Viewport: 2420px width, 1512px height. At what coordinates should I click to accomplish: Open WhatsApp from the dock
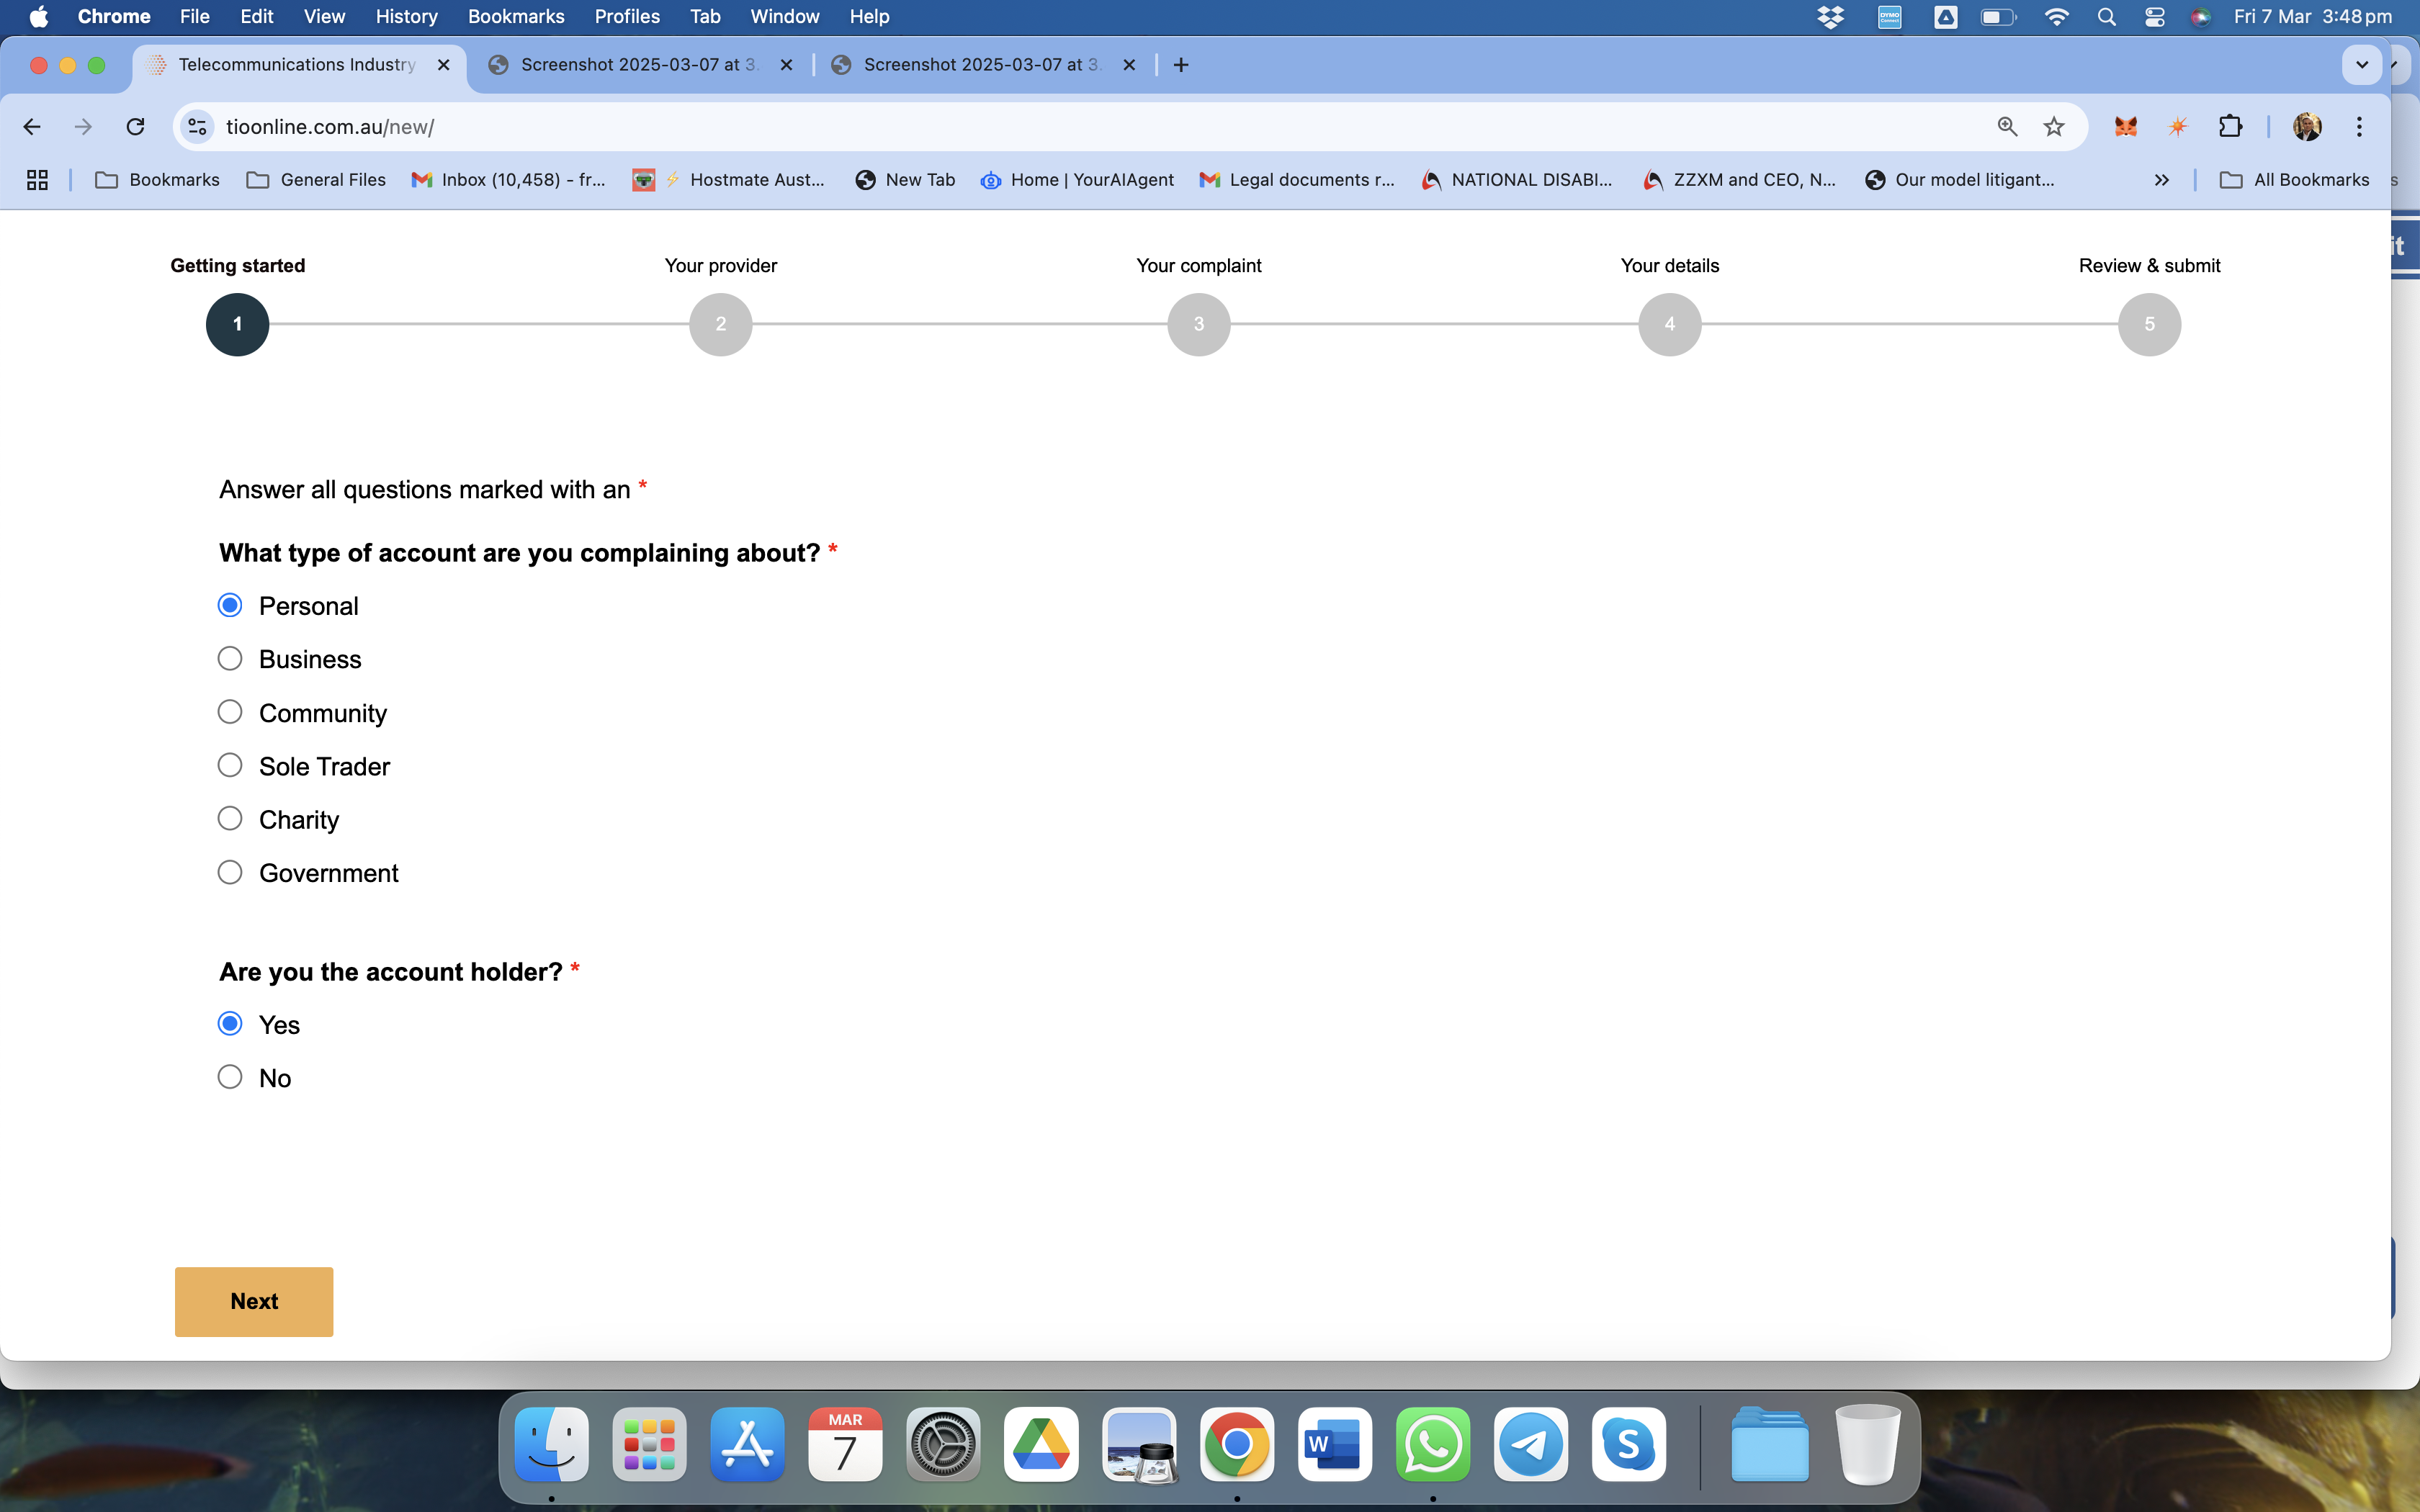coord(1432,1445)
